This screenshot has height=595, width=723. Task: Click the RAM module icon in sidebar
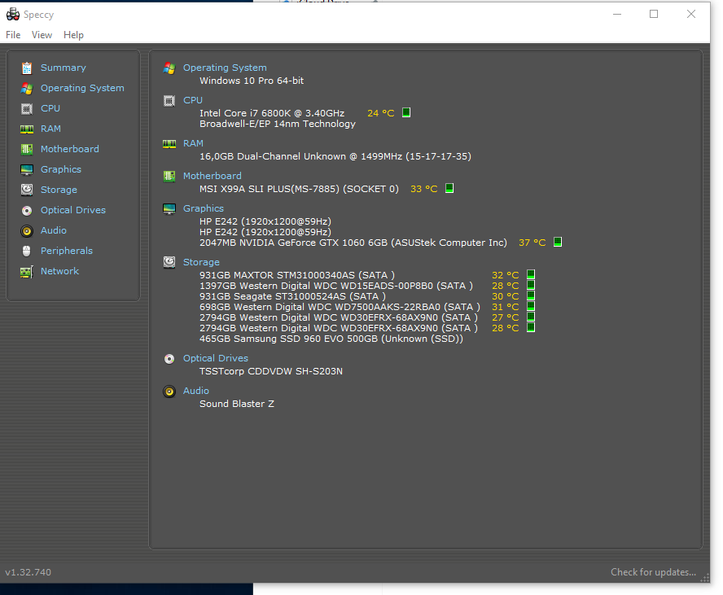click(27, 129)
